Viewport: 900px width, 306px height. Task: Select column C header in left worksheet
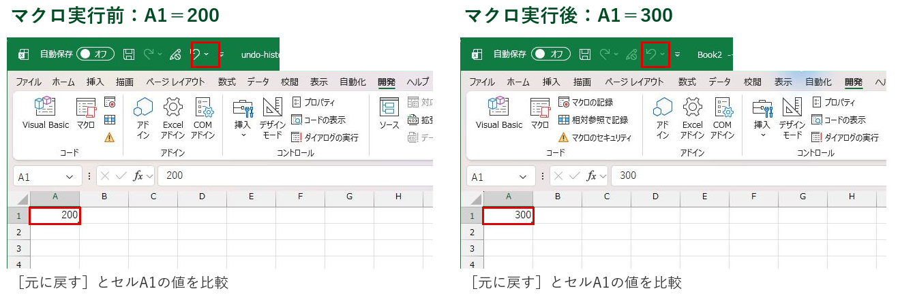pyautogui.click(x=153, y=197)
